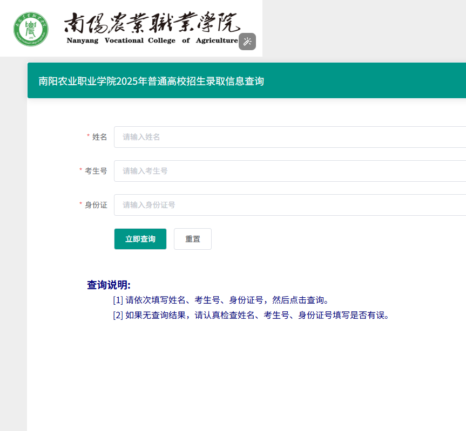
Task: Click the English name 'Nanyang Vocational College of Agriculture'
Action: point(151,42)
